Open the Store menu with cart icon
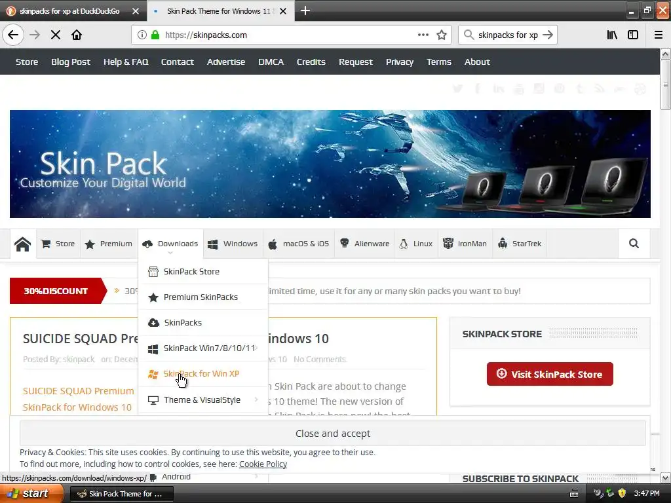Screen dimensions: 671x503 pos(58,244)
